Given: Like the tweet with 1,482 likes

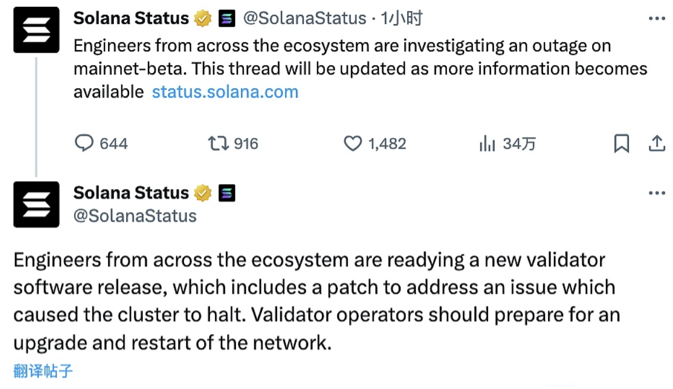Looking at the screenshot, I should (353, 143).
